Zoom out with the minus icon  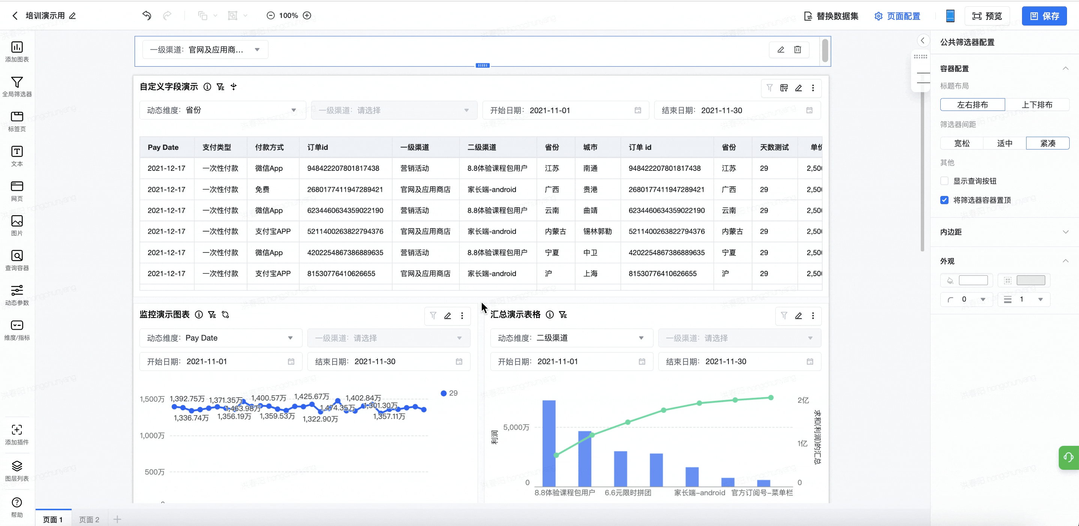pos(271,15)
